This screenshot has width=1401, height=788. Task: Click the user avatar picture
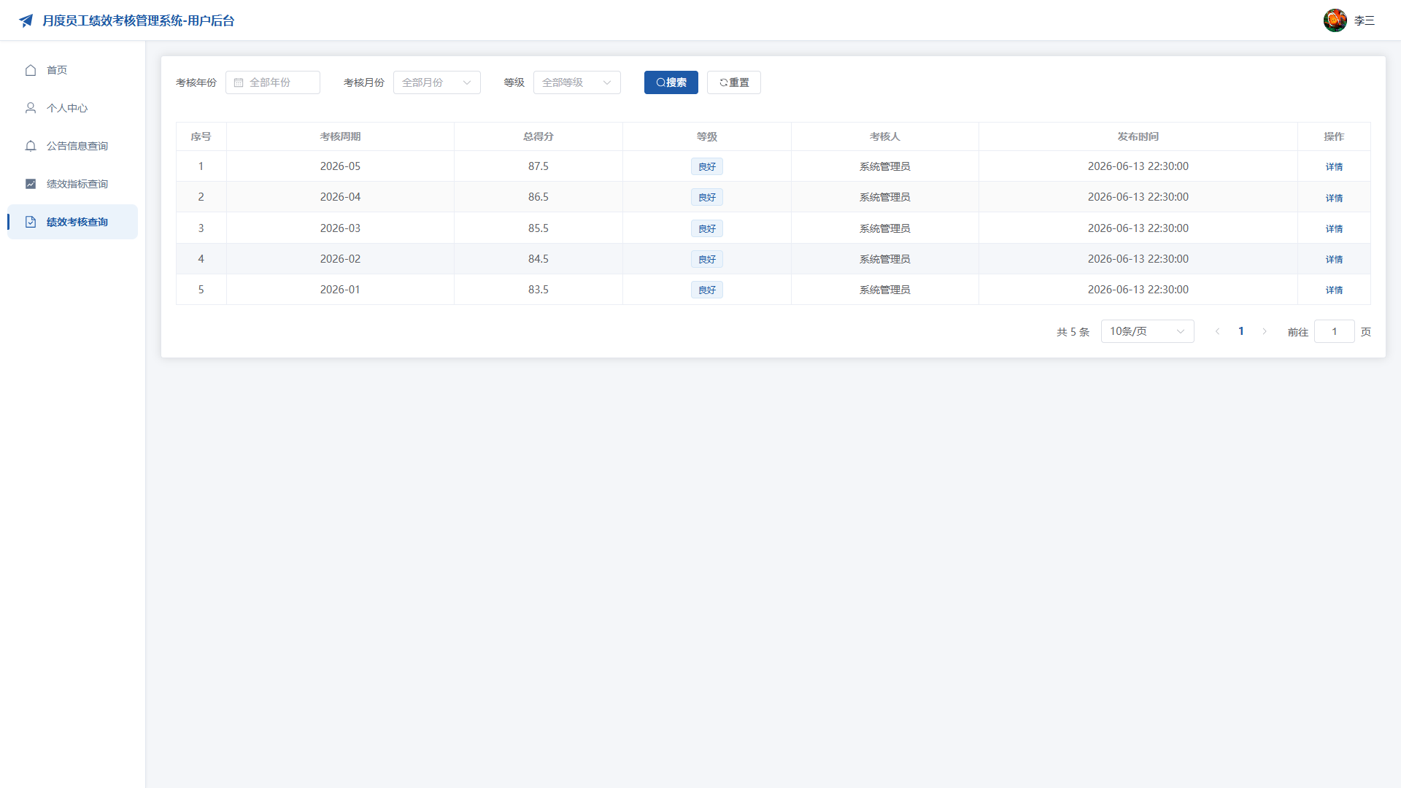(x=1335, y=20)
